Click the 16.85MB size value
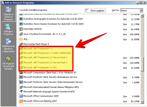147x107 pixels. pos(135,40)
